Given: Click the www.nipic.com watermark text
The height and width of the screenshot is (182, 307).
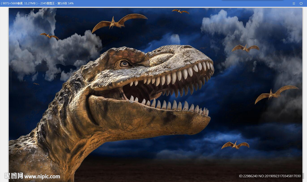Looking at the screenshot, I should click(x=42, y=176).
